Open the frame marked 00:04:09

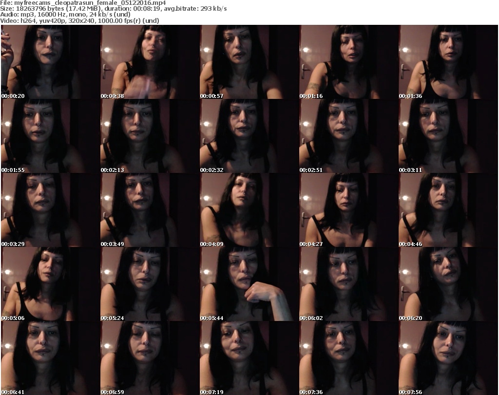click(248, 210)
